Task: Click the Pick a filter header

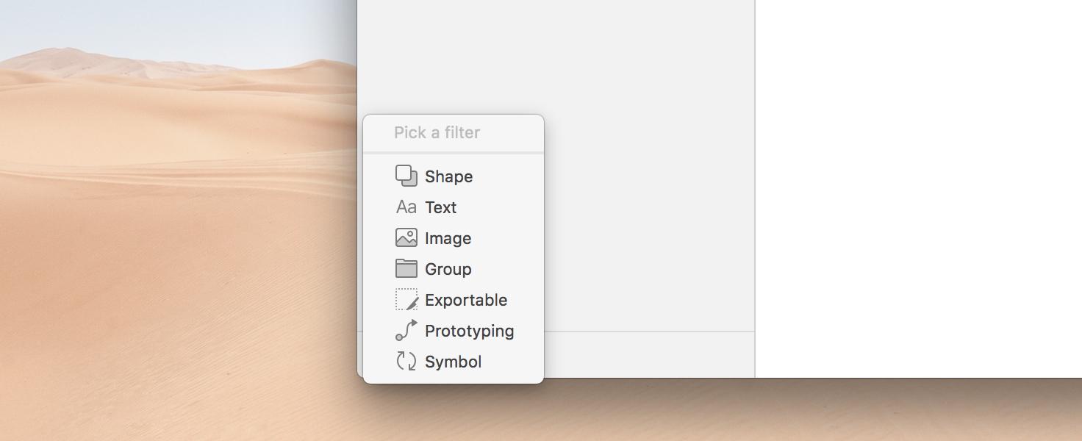Action: click(x=437, y=132)
